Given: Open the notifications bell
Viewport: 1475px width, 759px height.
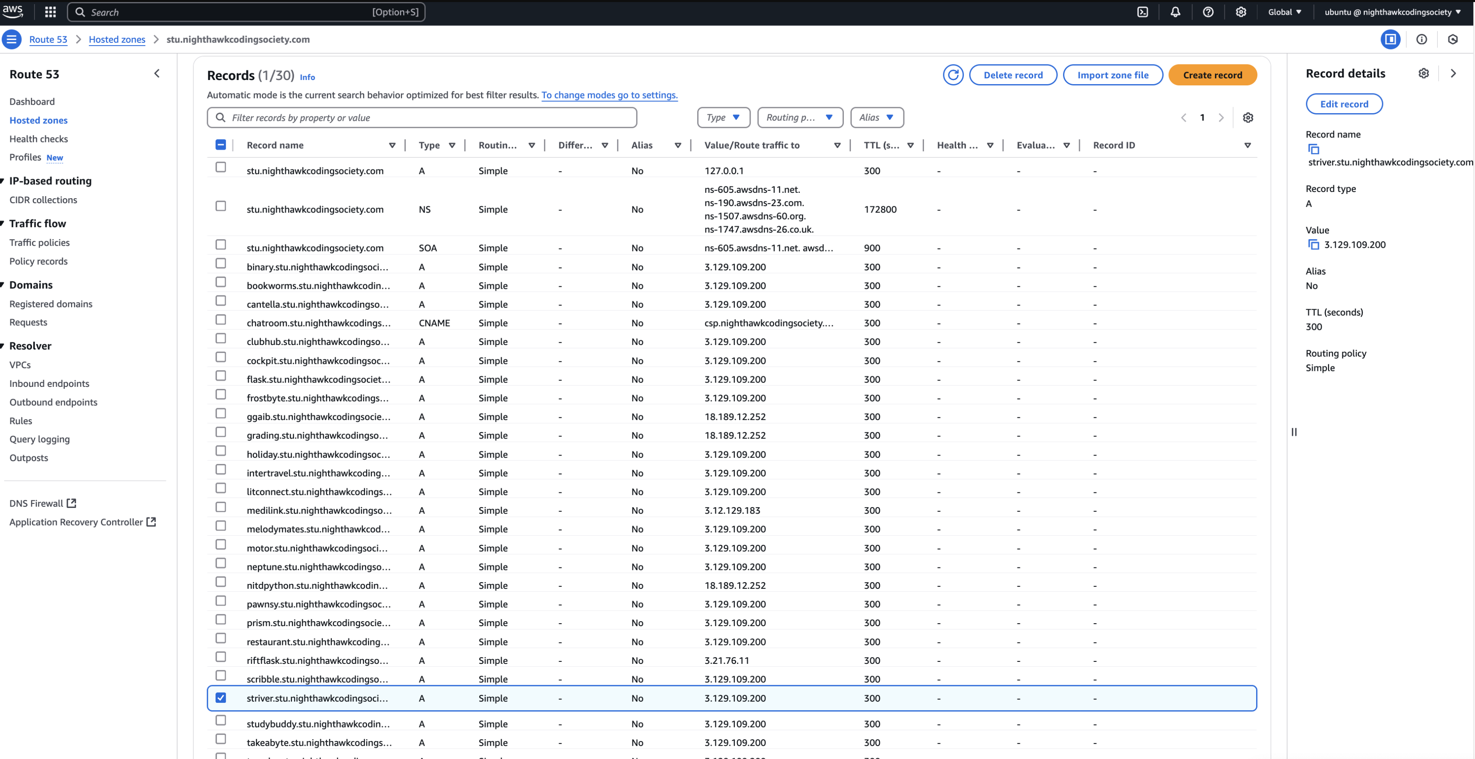Looking at the screenshot, I should tap(1175, 11).
